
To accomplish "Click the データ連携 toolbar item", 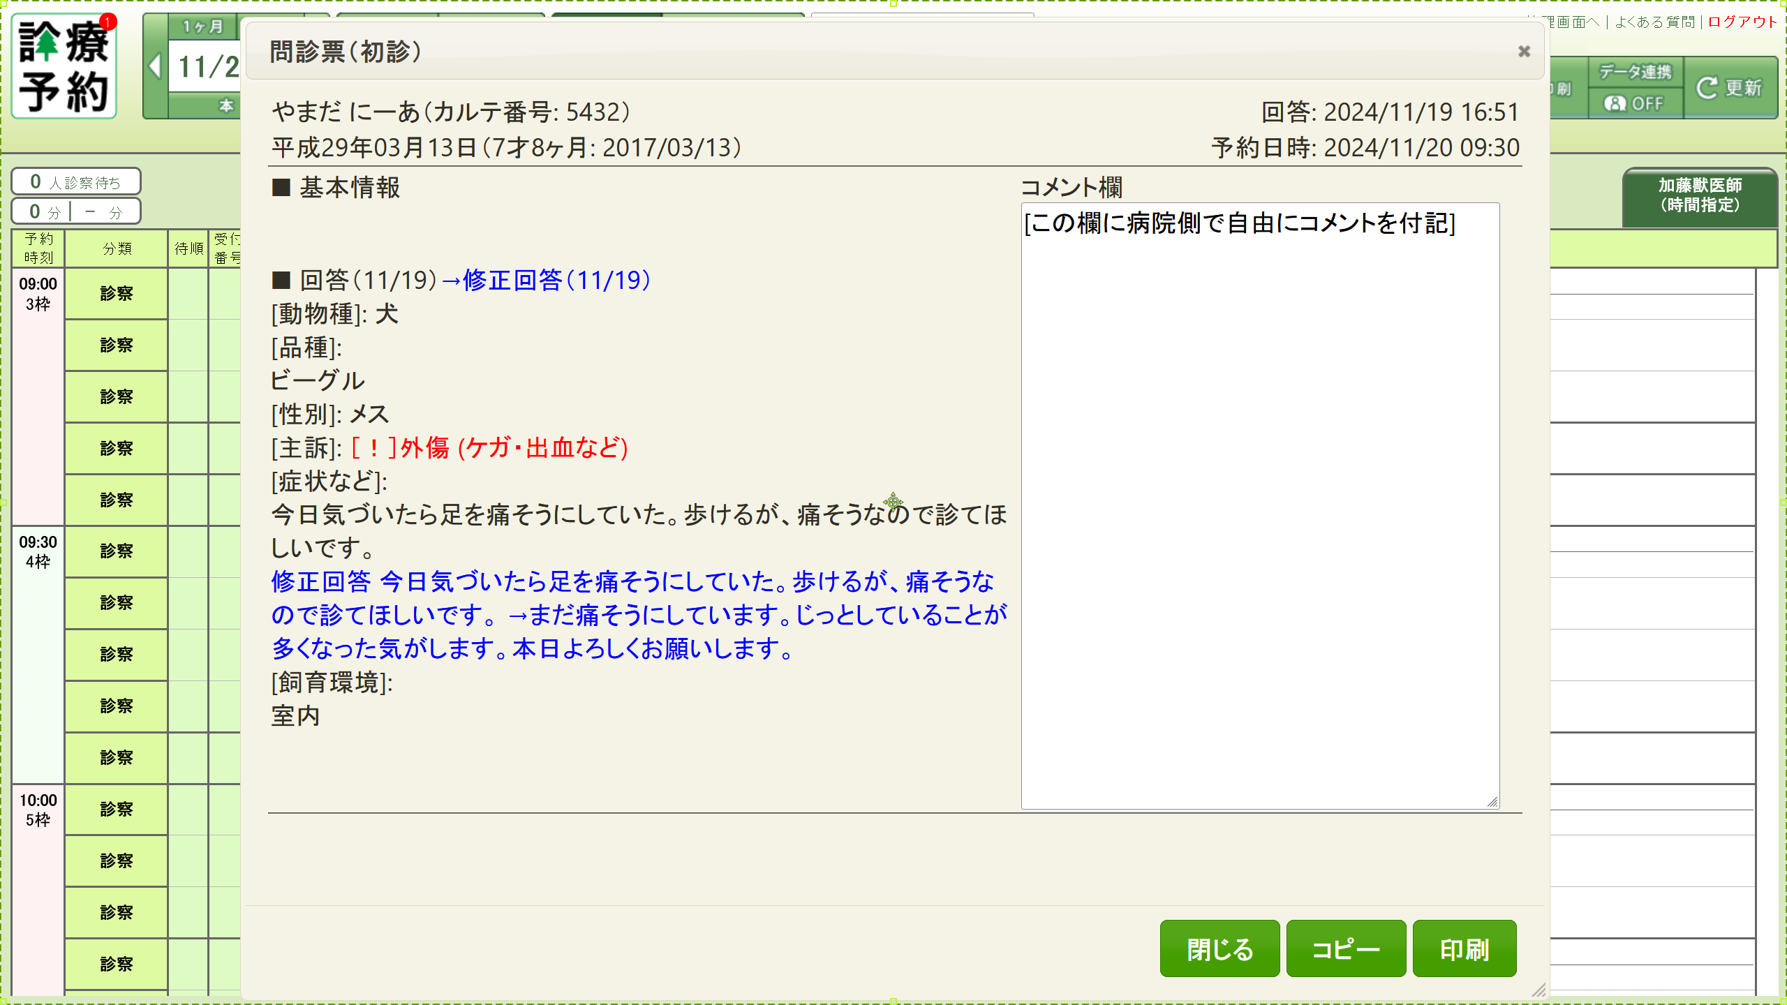I will (1634, 72).
